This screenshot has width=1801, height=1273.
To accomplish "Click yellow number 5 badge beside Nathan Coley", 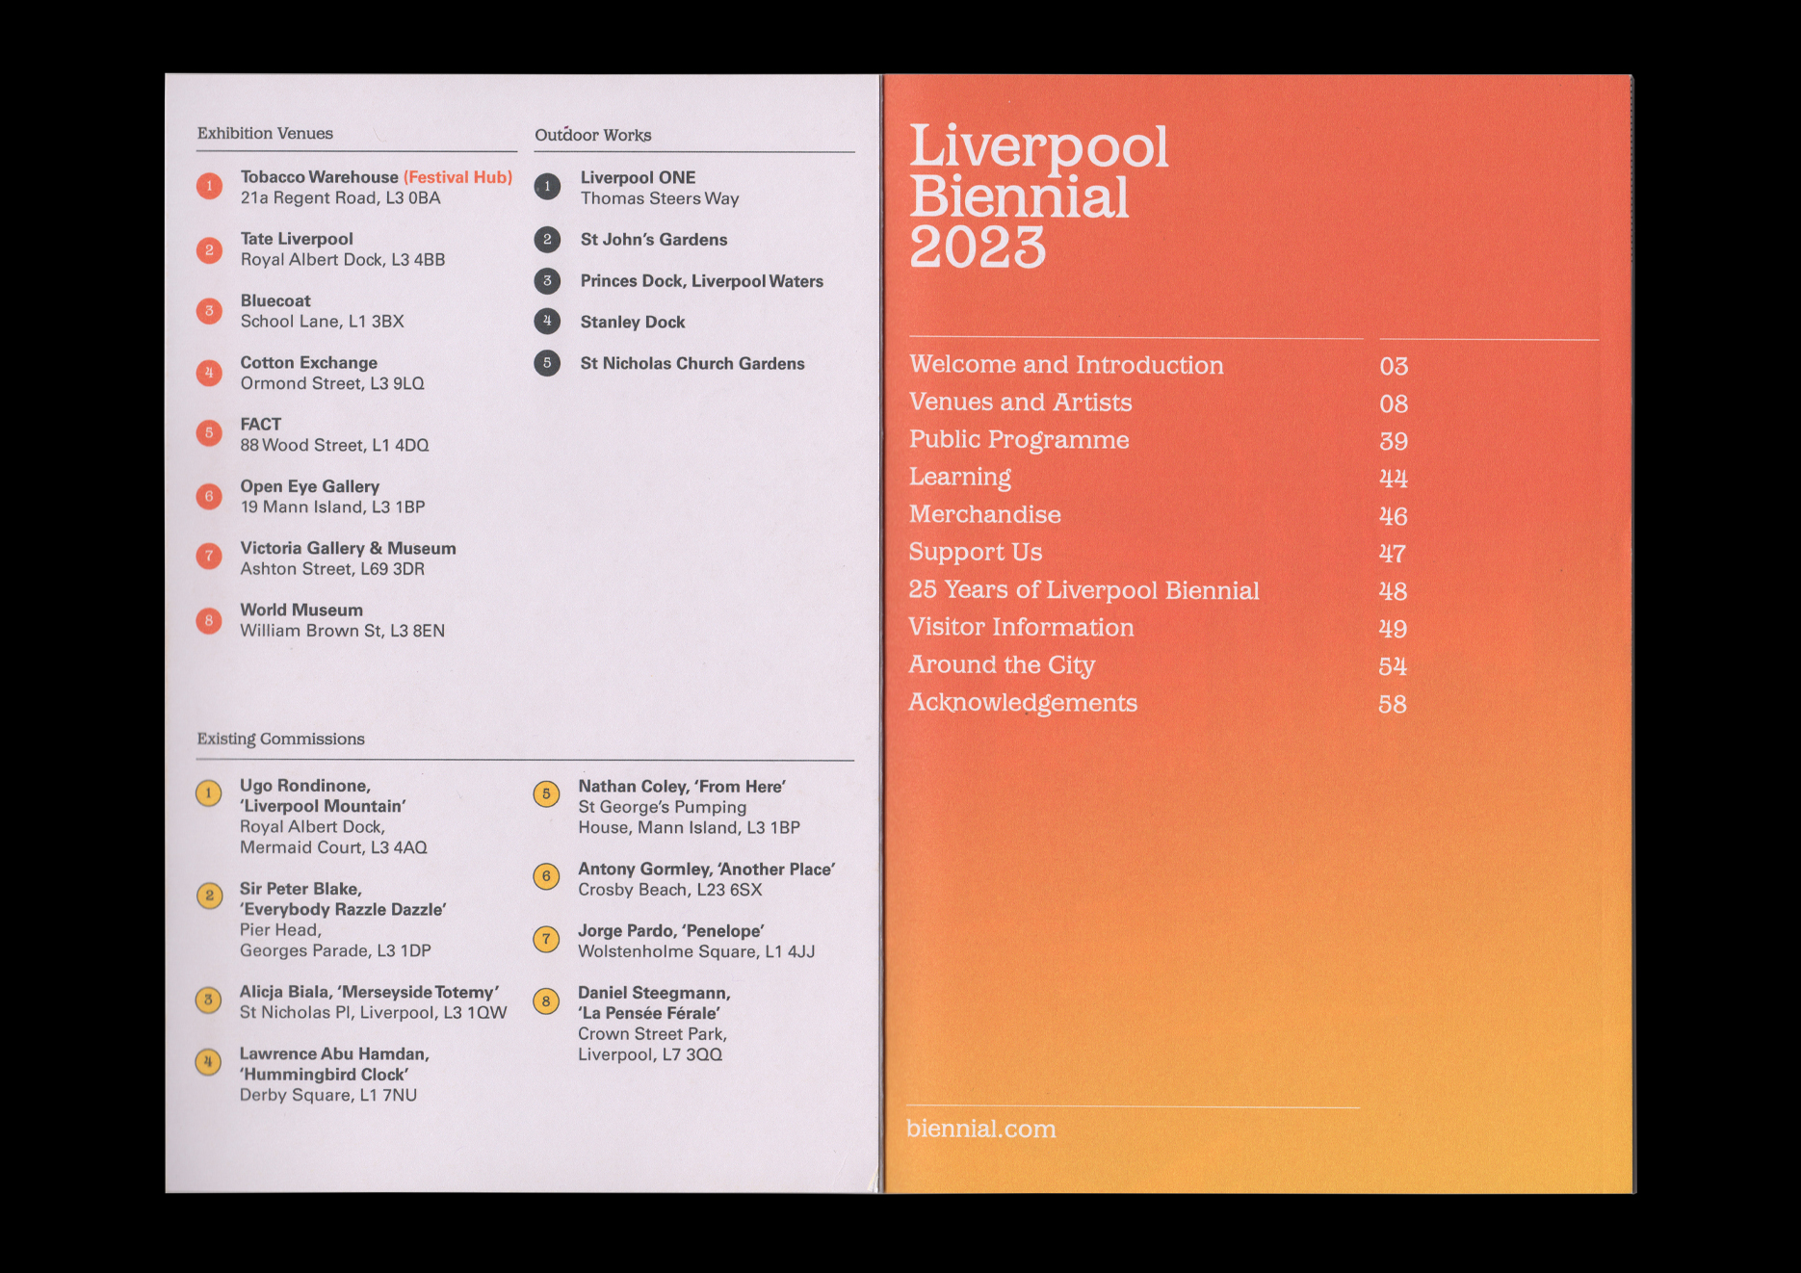I will 546,793.
